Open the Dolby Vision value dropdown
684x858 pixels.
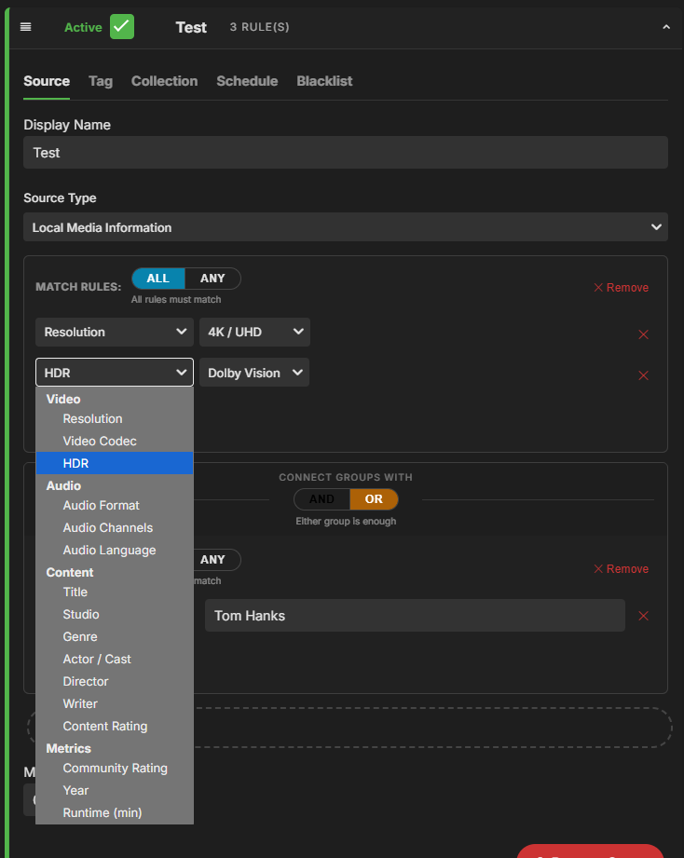click(253, 373)
